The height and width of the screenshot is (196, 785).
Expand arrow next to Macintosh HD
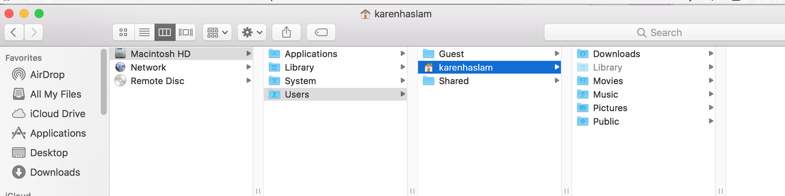249,53
